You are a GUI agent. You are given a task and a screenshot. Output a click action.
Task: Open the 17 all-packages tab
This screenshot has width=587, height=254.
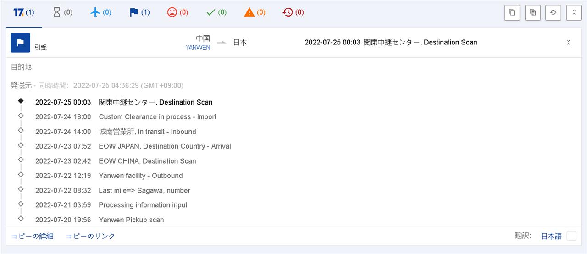pyautogui.click(x=24, y=13)
